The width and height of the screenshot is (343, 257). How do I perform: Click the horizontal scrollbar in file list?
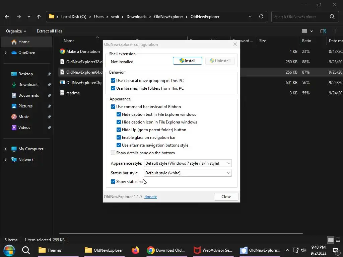(x=181, y=233)
